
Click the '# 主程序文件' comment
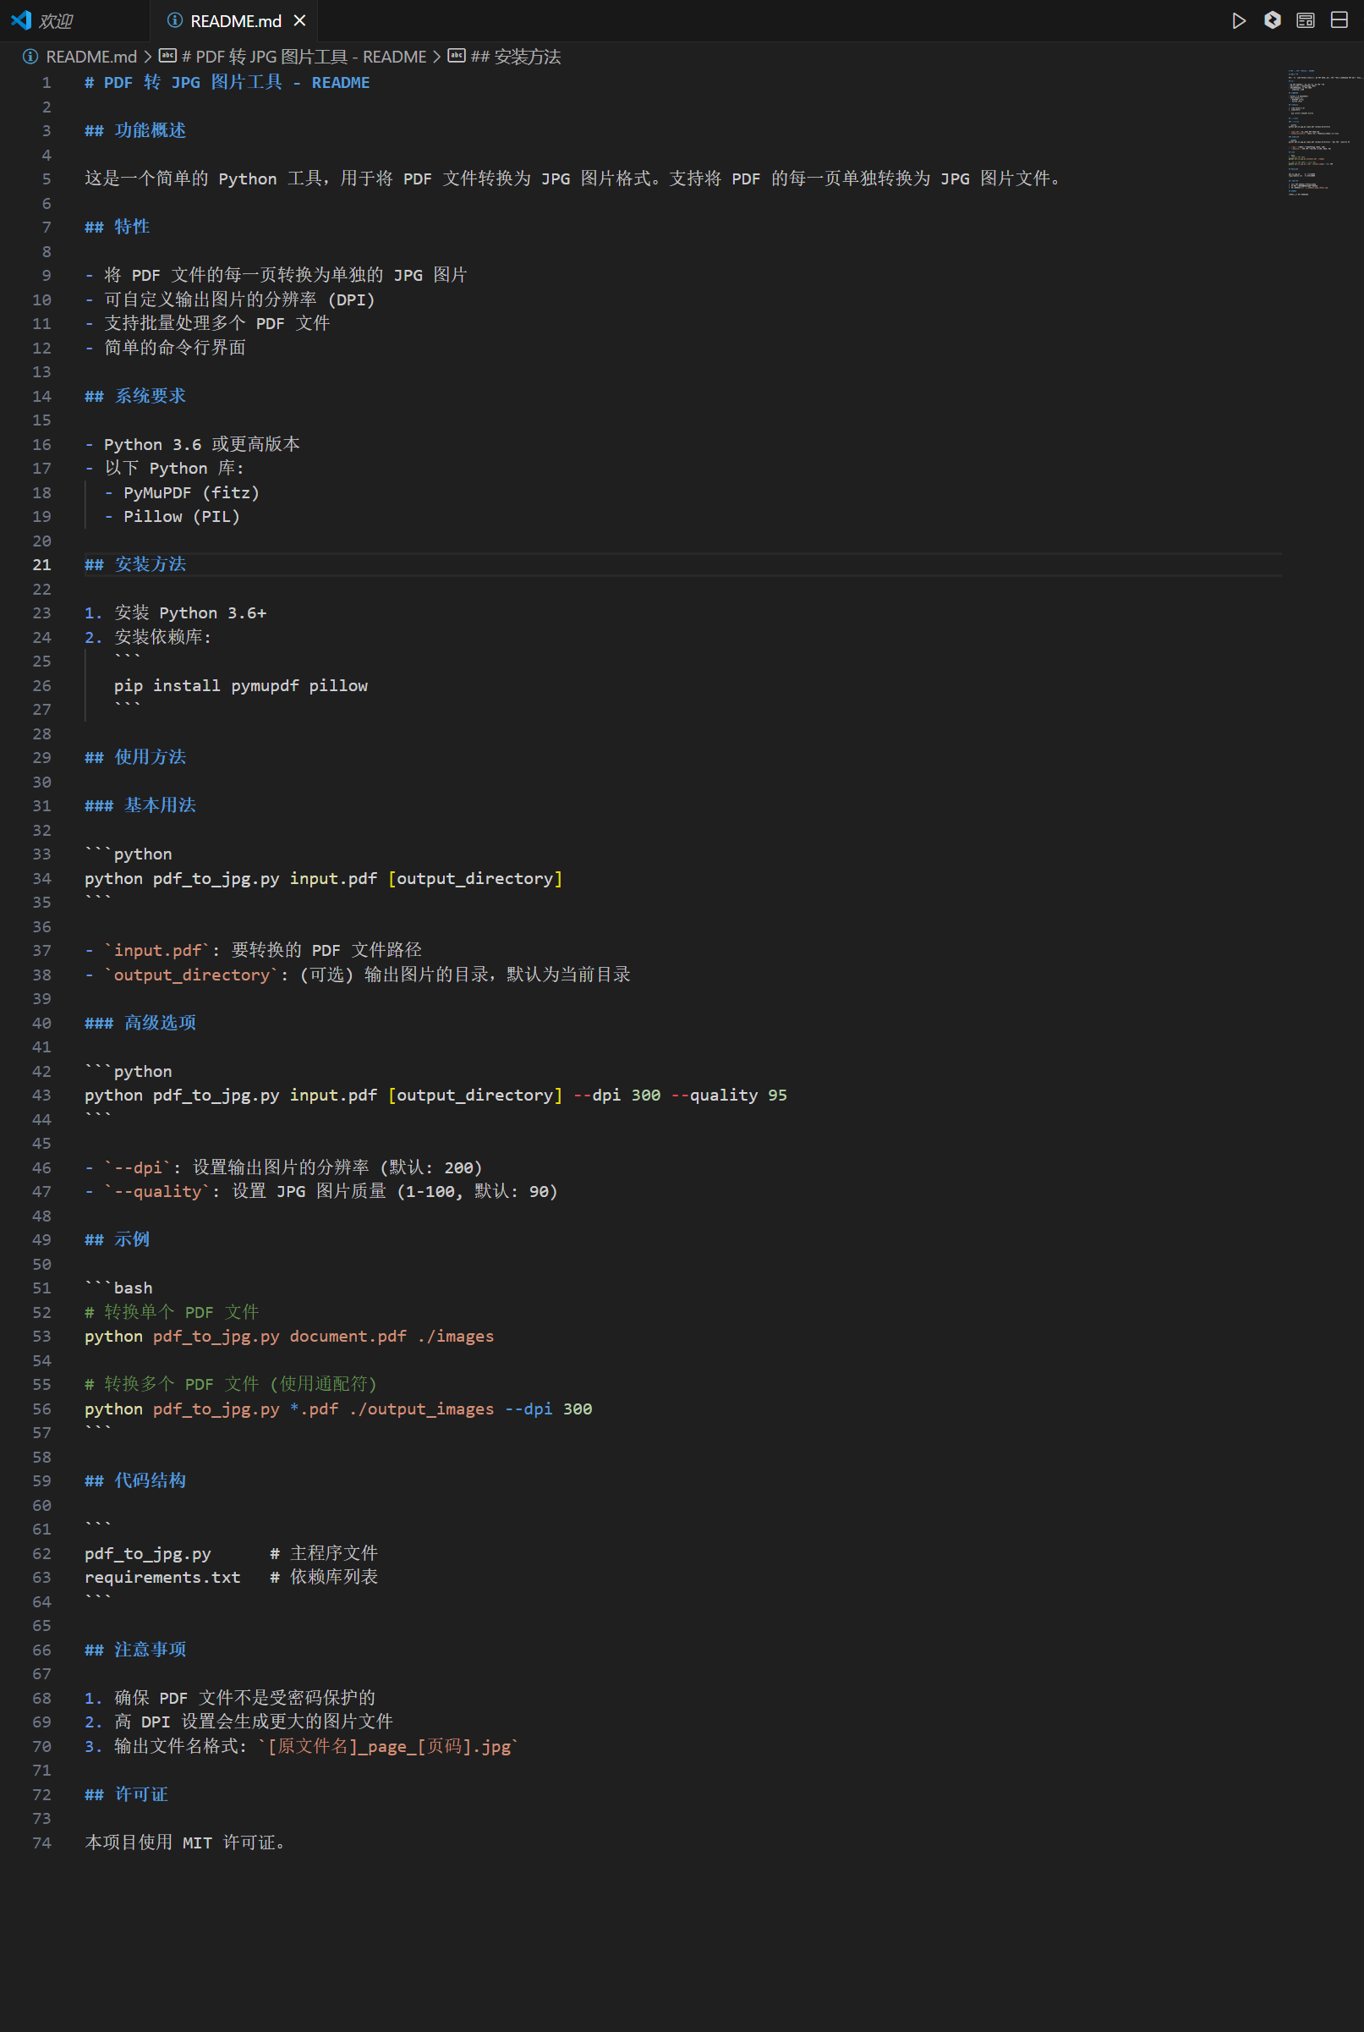pyautogui.click(x=324, y=1553)
